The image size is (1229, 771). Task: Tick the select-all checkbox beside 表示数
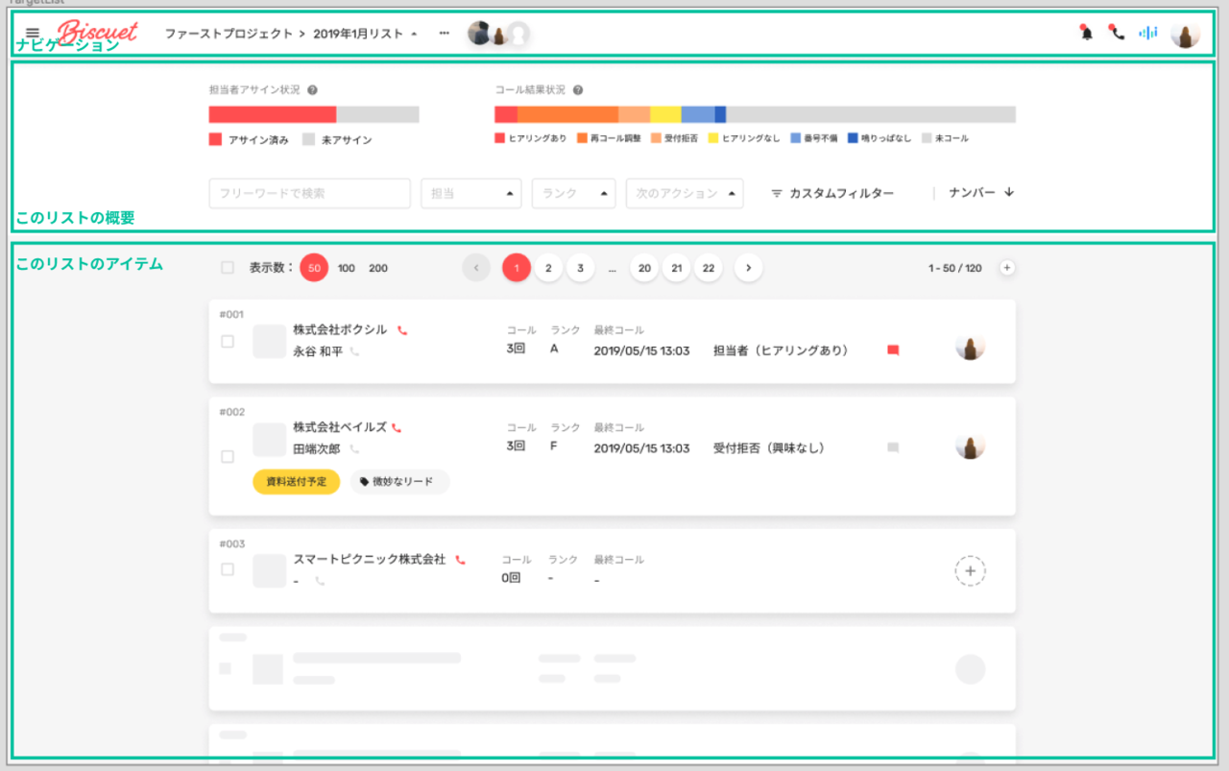[x=228, y=268]
